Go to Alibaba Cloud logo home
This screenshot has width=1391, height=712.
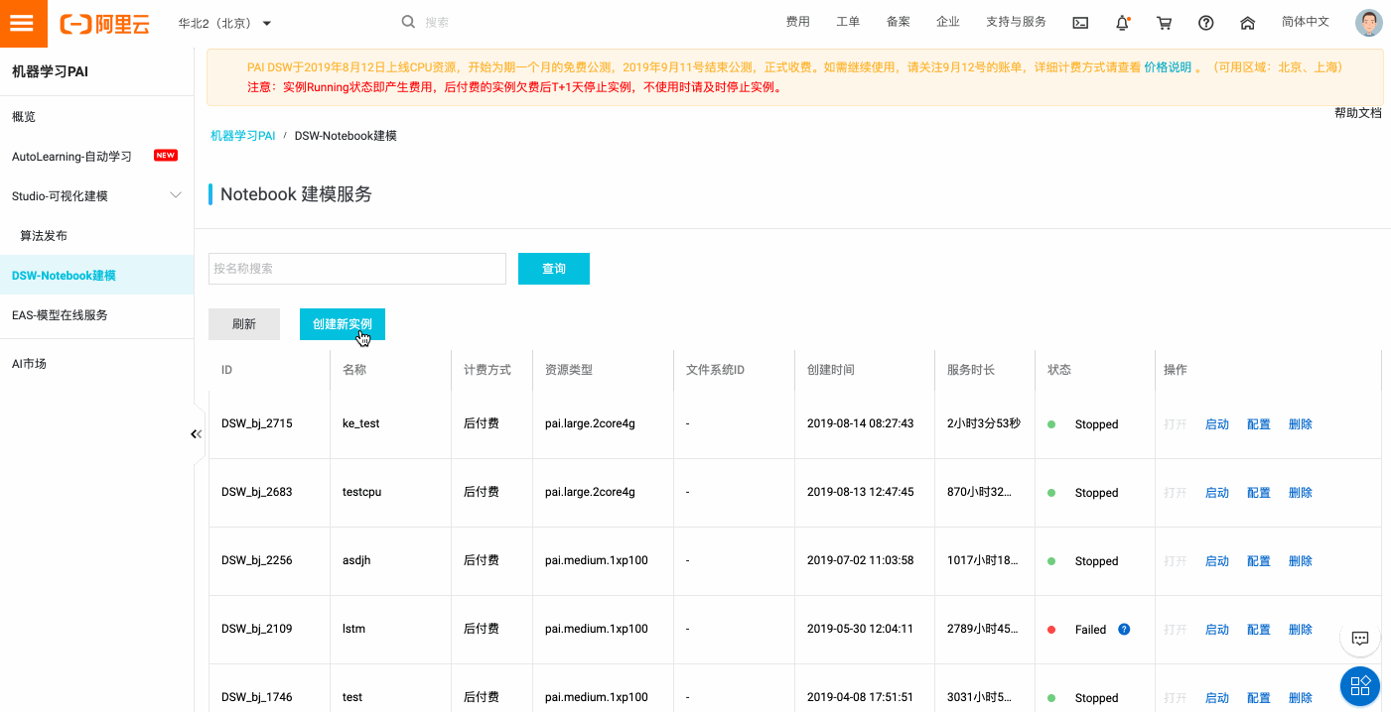click(x=104, y=24)
